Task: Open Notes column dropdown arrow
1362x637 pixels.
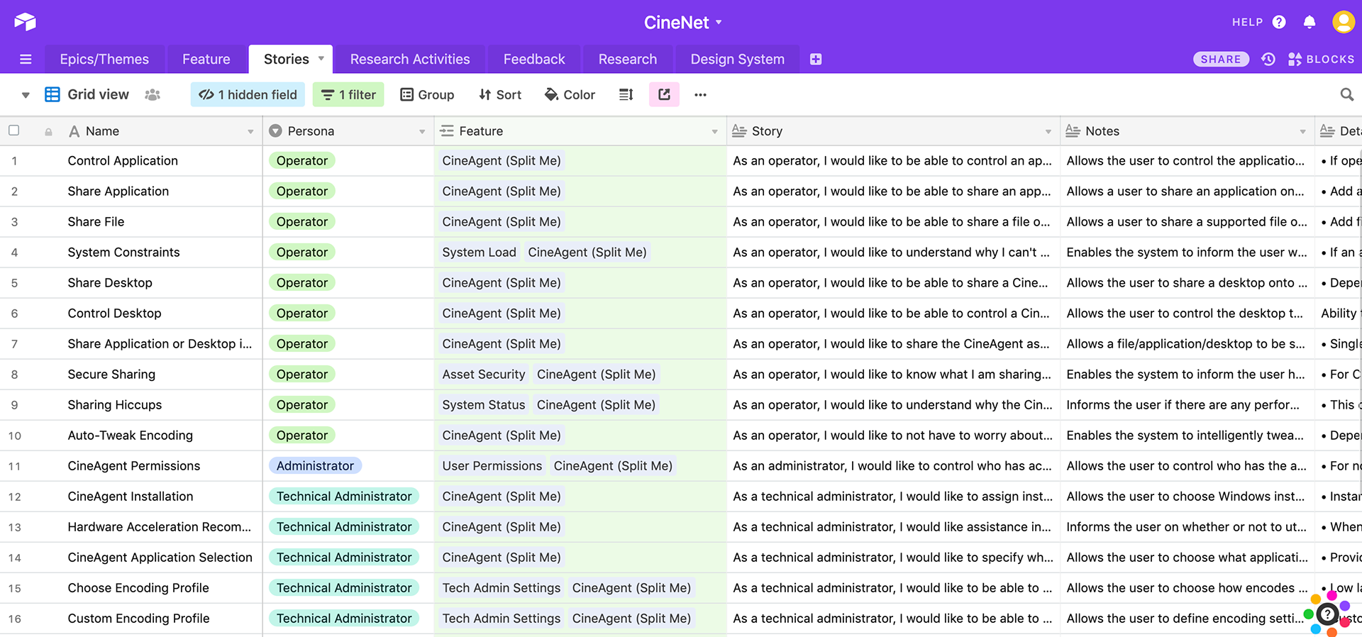Action: (x=1302, y=132)
